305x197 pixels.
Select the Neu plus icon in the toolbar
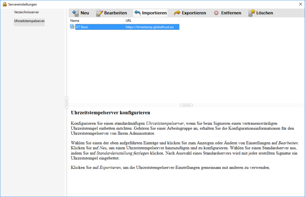(x=75, y=13)
